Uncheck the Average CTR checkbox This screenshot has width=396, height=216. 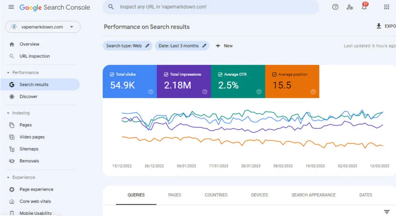pyautogui.click(x=220, y=74)
